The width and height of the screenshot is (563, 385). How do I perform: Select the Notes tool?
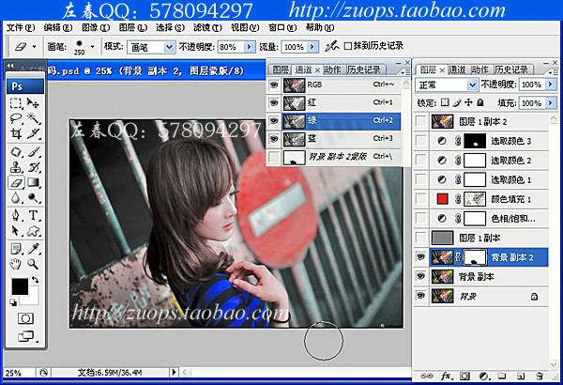coord(16,249)
